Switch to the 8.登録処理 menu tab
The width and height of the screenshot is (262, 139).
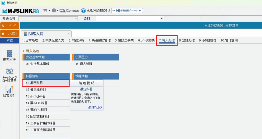[x=187, y=40]
